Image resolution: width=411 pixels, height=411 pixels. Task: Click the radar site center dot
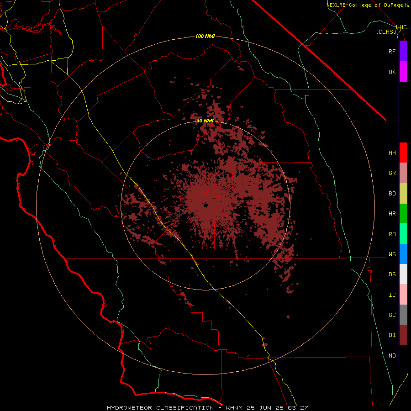205,205
